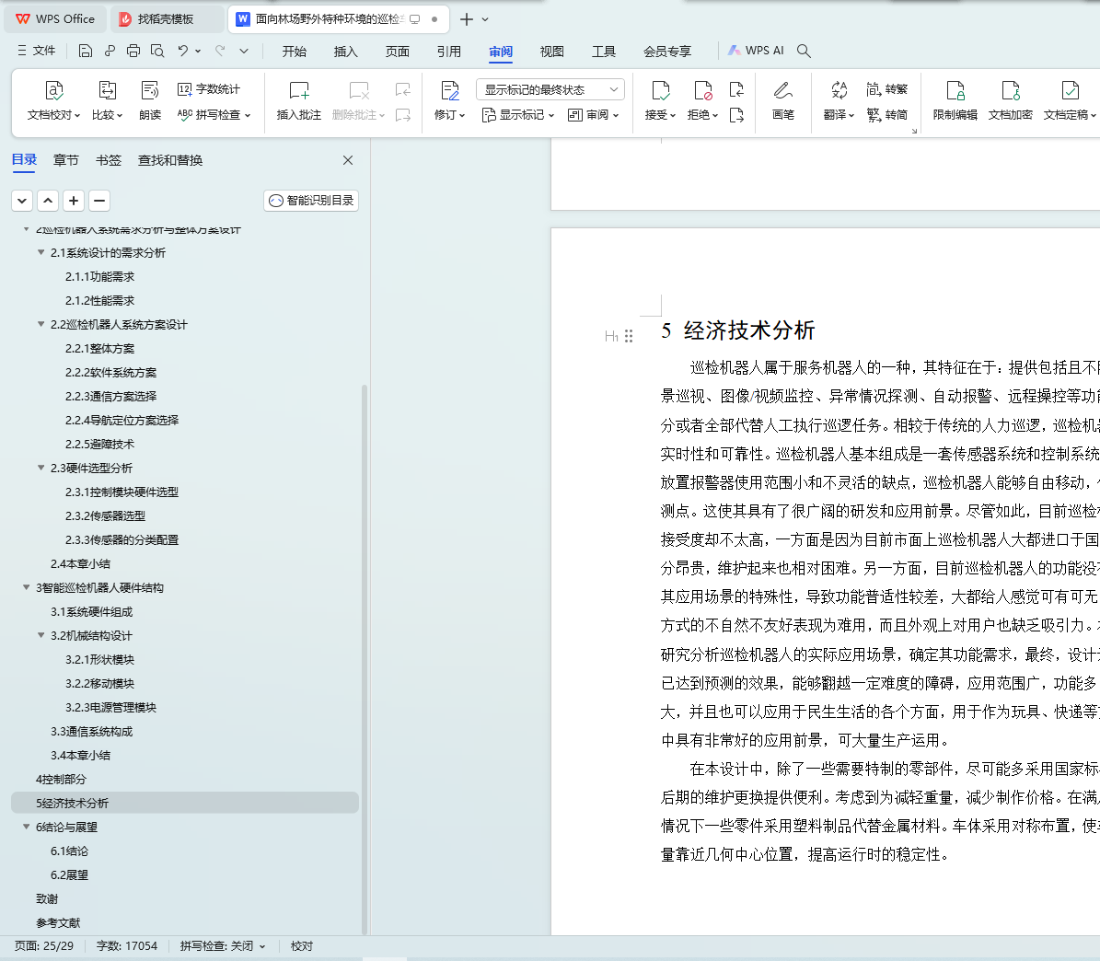Go to heading 3.3通信系统构成

click(91, 732)
